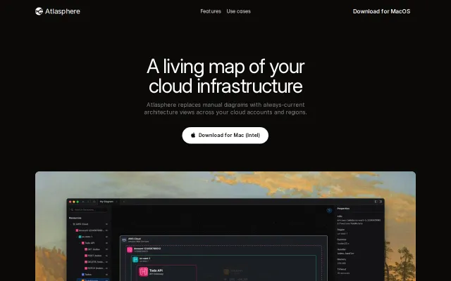Click the Atlasphere brand name text
The image size is (451, 281).
(63, 11)
